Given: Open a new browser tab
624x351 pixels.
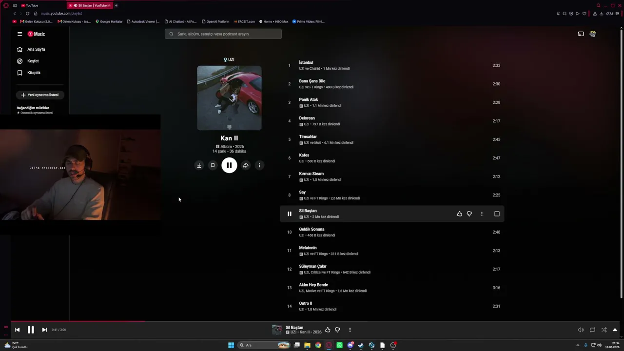Looking at the screenshot, I should tap(116, 5).
